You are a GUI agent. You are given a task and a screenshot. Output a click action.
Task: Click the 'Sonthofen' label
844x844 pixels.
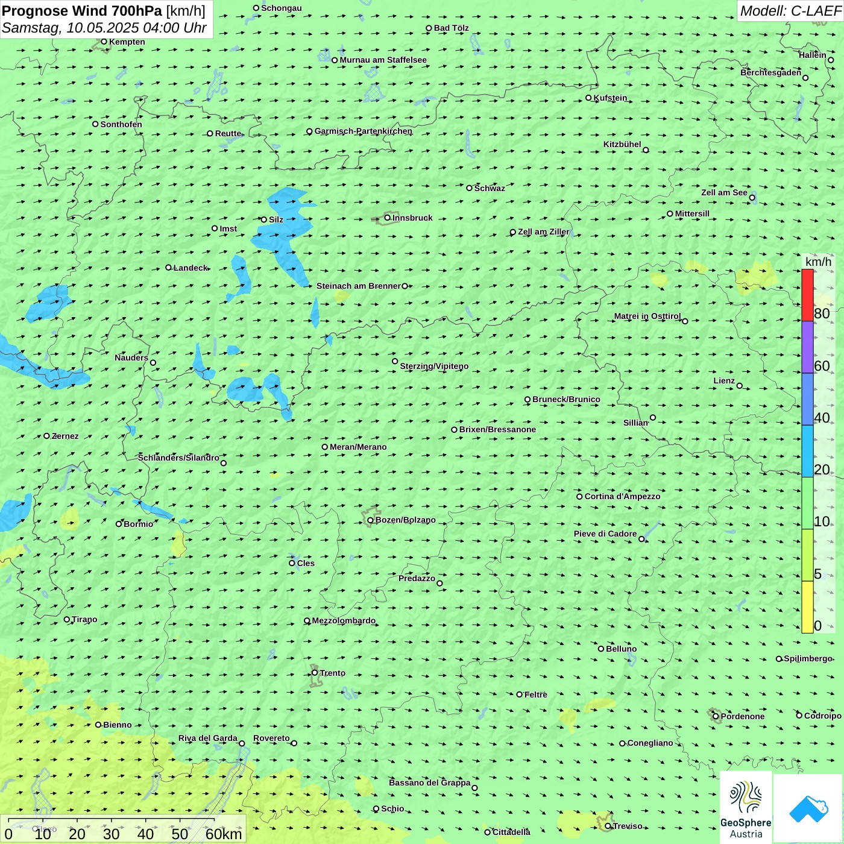click(121, 124)
